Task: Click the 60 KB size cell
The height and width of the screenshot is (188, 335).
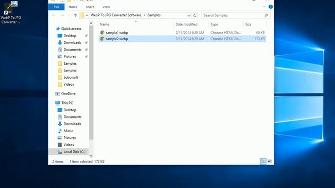Action: 260,32
